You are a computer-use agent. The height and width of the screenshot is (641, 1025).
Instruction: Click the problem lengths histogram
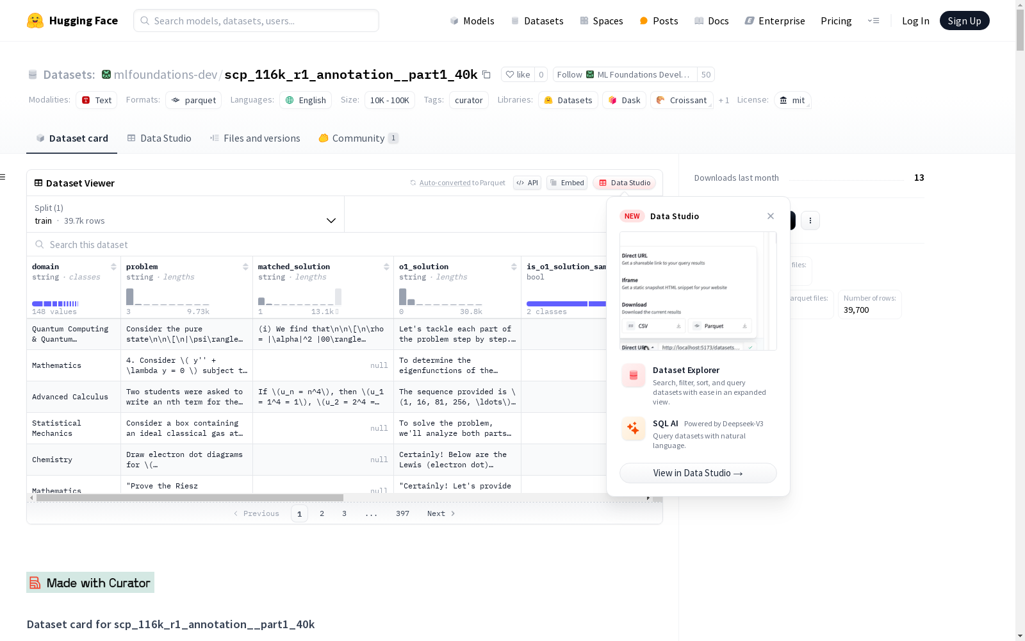tap(168, 297)
